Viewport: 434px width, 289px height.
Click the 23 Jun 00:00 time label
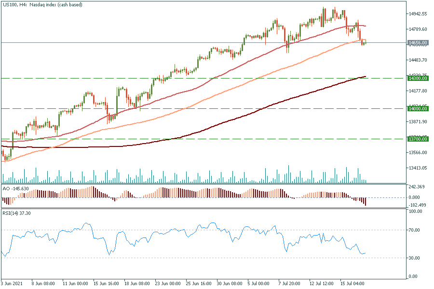pyautogui.click(x=168, y=284)
